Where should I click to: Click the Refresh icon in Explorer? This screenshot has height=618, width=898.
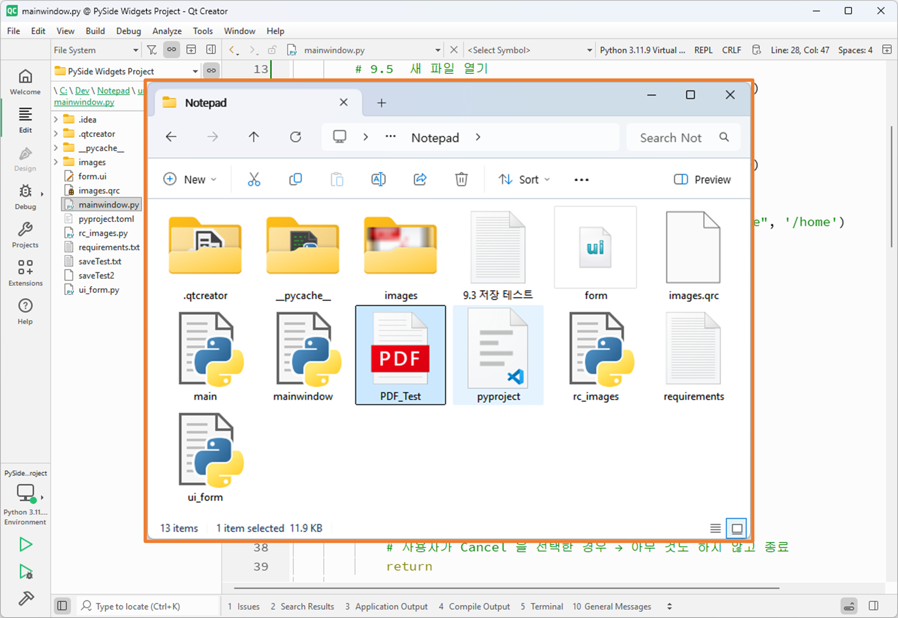(x=296, y=137)
